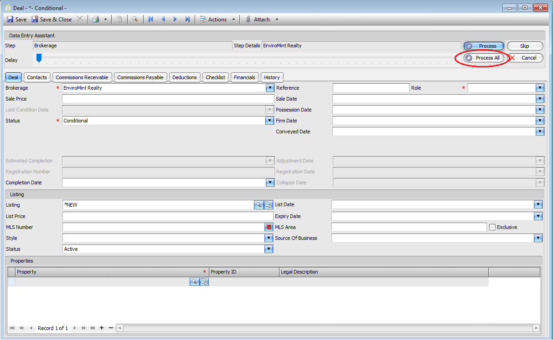Click the List Price field
The image size is (553, 340).
point(168,216)
